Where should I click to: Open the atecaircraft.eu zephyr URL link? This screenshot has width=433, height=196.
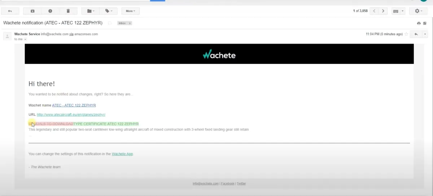point(71,115)
